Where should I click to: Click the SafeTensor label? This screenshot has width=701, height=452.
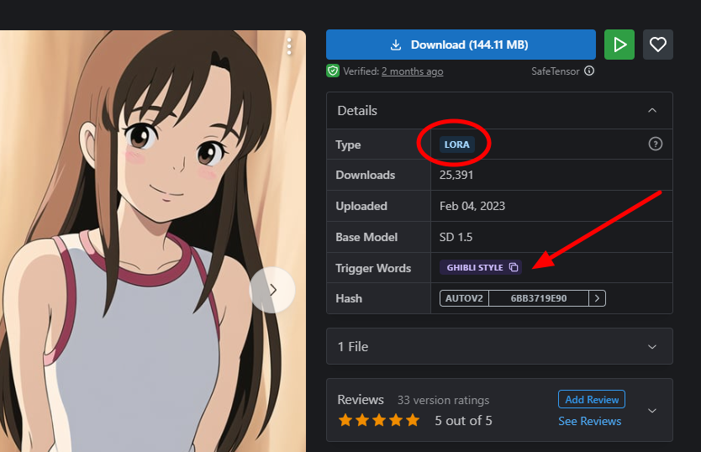click(x=556, y=71)
